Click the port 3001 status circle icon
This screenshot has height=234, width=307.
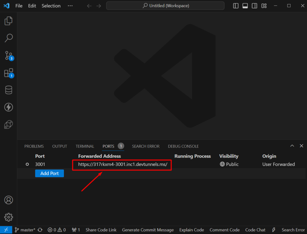click(x=27, y=164)
